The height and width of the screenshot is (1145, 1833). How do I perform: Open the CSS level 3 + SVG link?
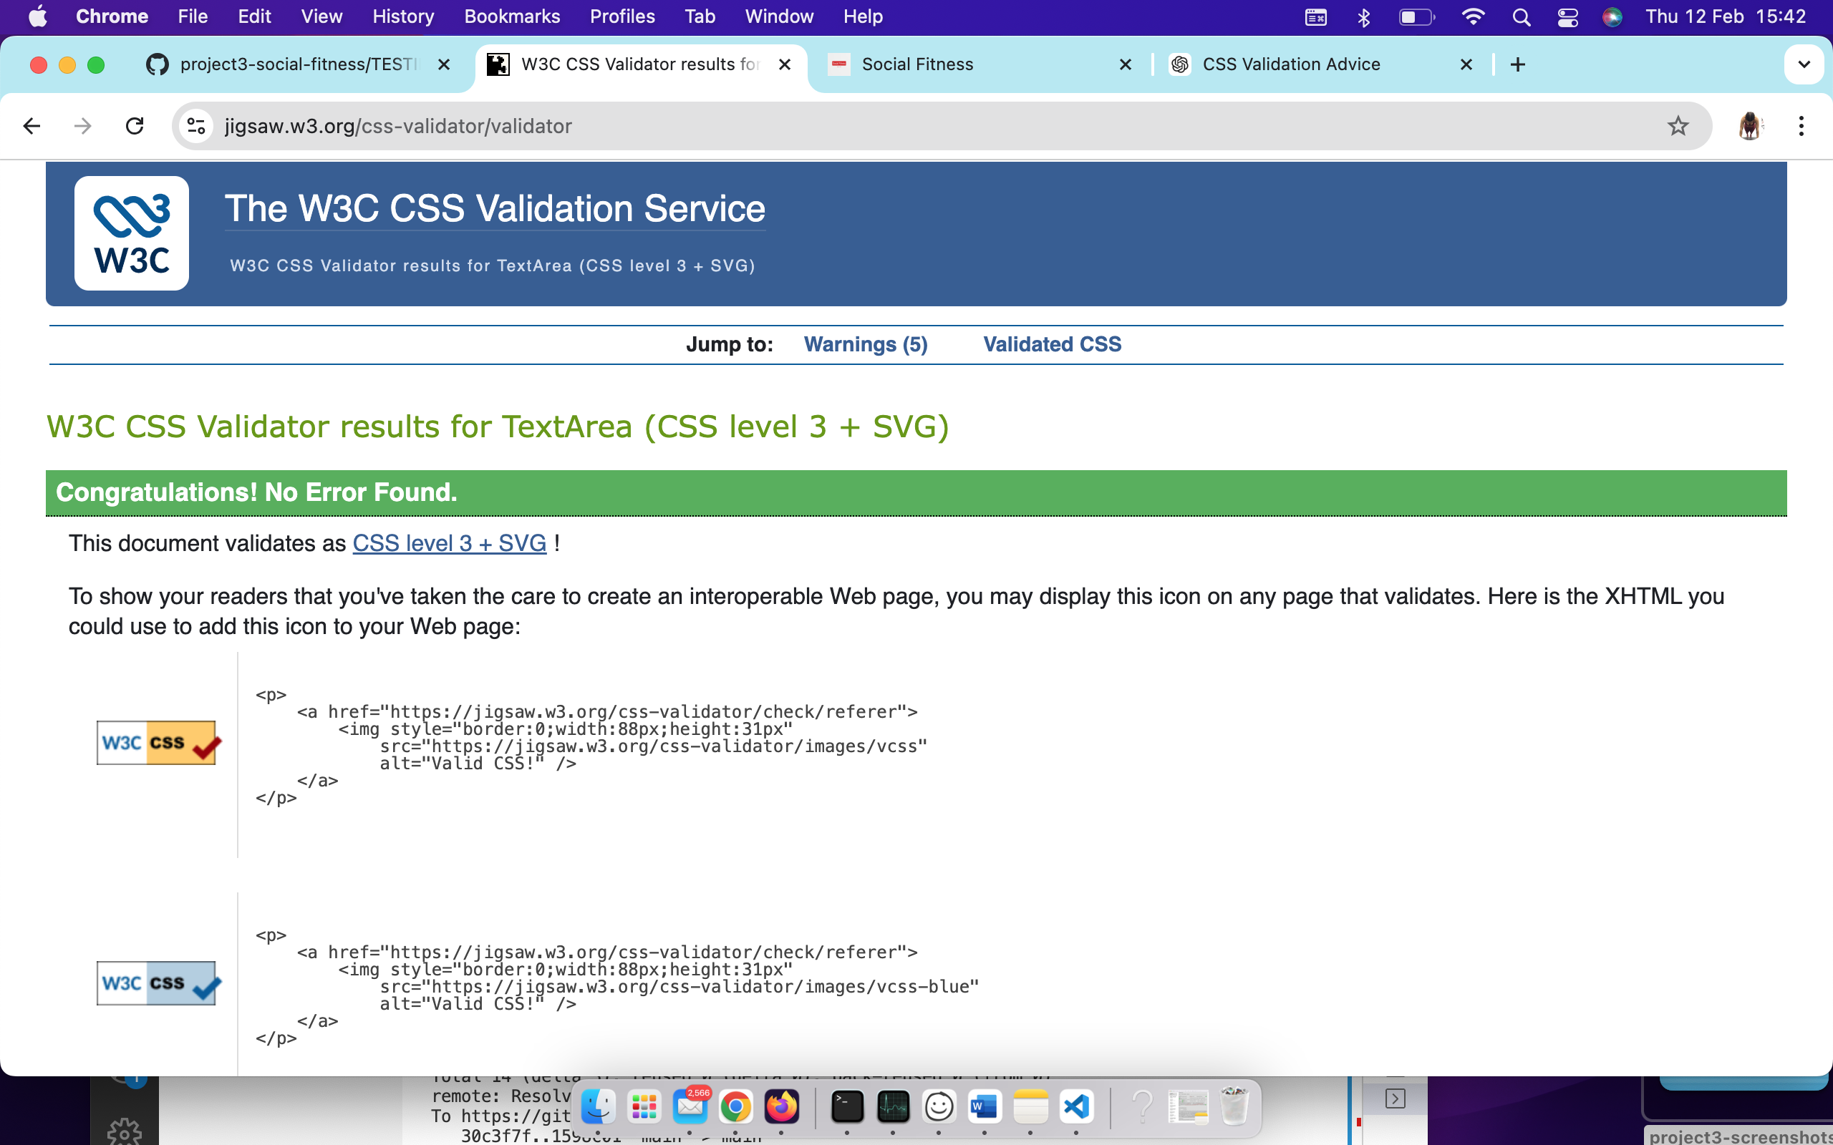coord(449,543)
